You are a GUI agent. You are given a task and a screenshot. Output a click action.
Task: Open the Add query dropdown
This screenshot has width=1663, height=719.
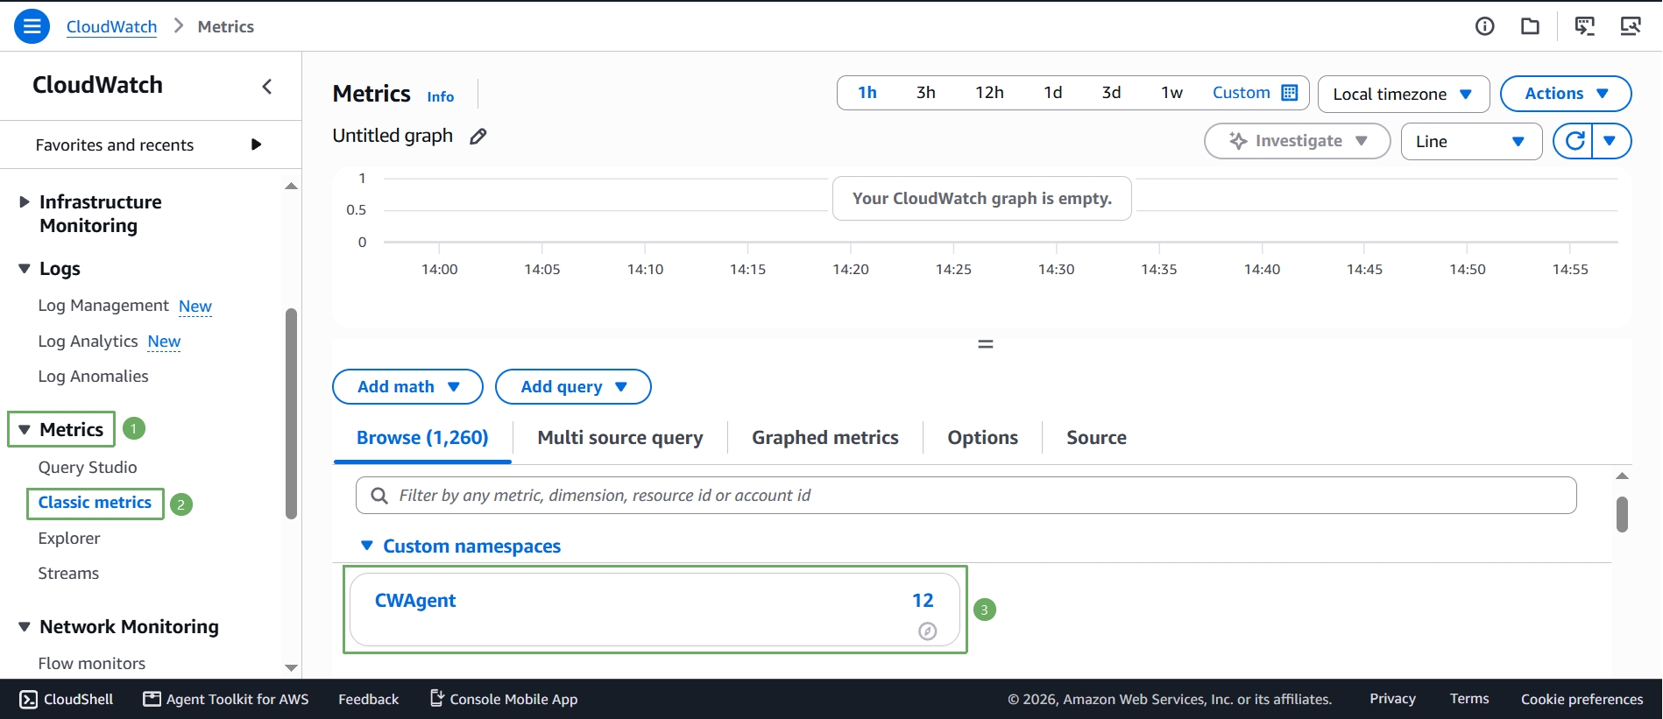pos(573,386)
